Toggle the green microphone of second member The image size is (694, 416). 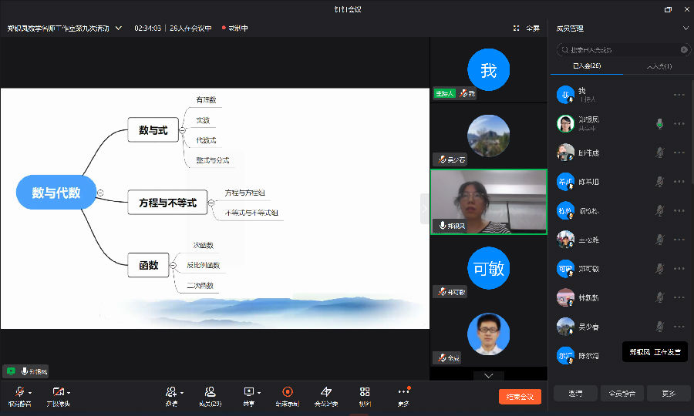pyautogui.click(x=659, y=123)
